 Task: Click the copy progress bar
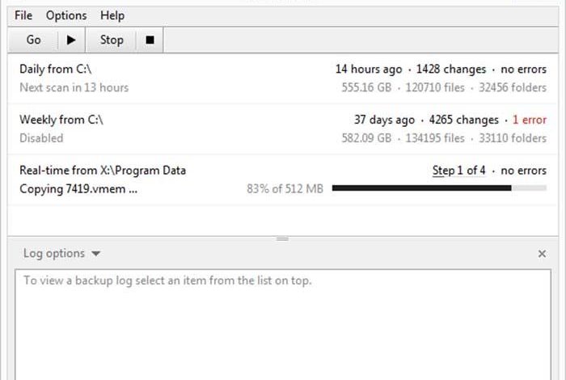coord(439,188)
